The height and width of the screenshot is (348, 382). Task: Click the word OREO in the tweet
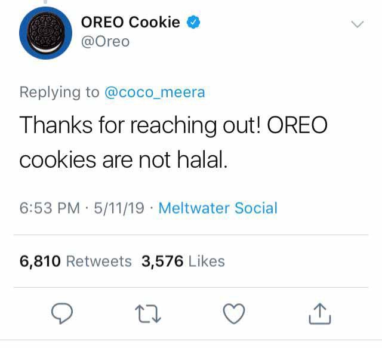(x=297, y=125)
